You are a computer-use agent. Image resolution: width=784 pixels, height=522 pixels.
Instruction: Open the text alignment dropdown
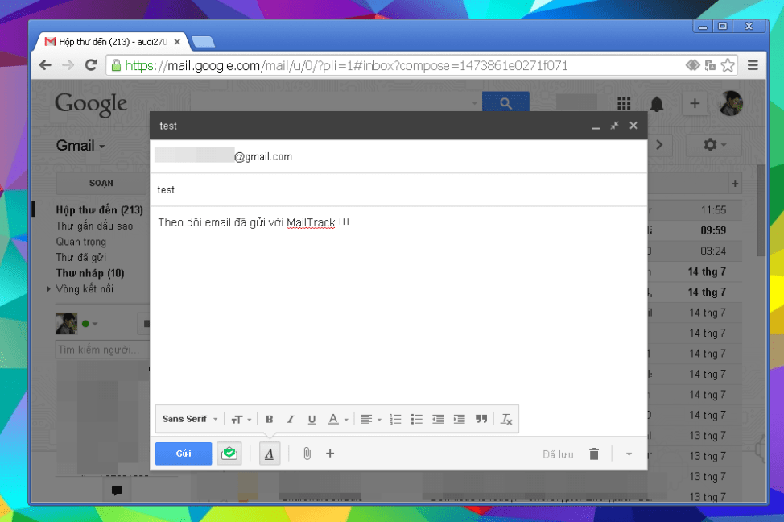(369, 419)
